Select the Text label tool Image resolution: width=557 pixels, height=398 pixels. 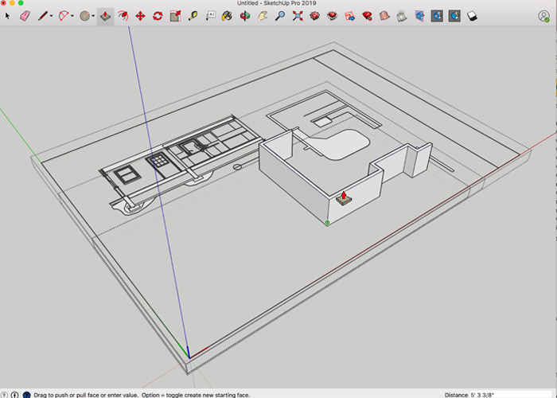pyautogui.click(x=211, y=16)
